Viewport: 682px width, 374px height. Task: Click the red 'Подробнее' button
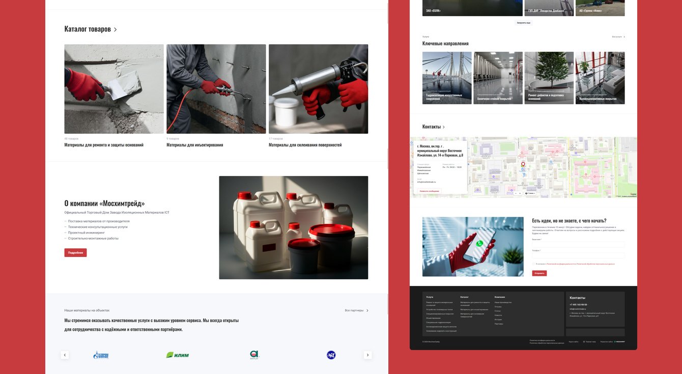coord(75,252)
